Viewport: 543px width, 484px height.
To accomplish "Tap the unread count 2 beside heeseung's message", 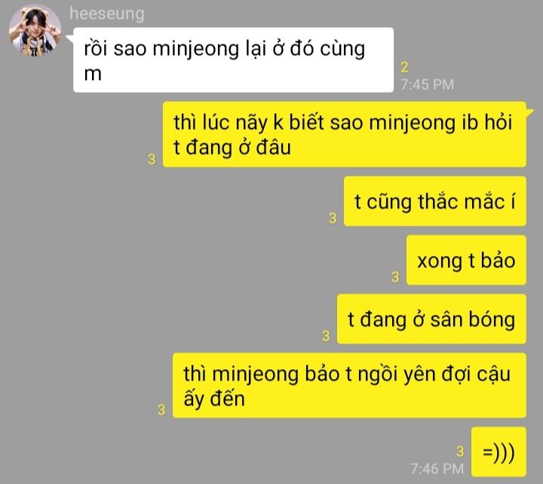I will 404,67.
